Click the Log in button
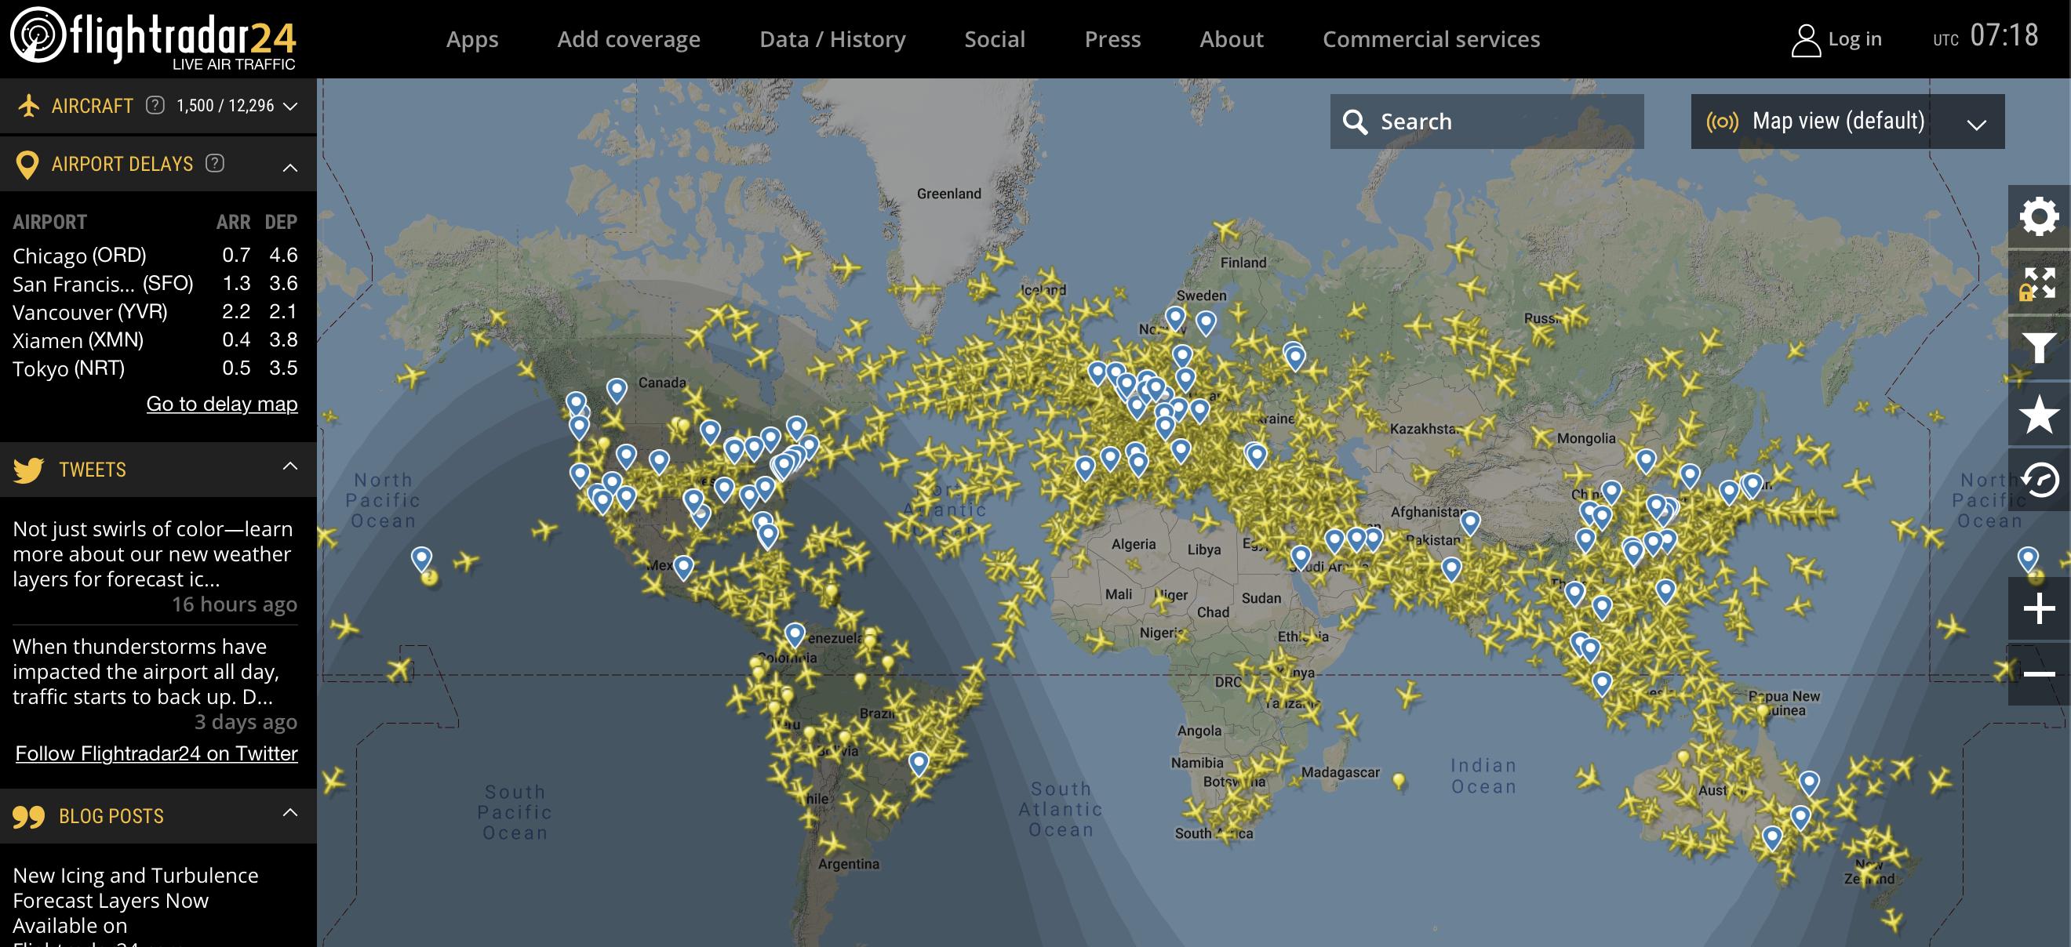2071x947 pixels. [1837, 39]
